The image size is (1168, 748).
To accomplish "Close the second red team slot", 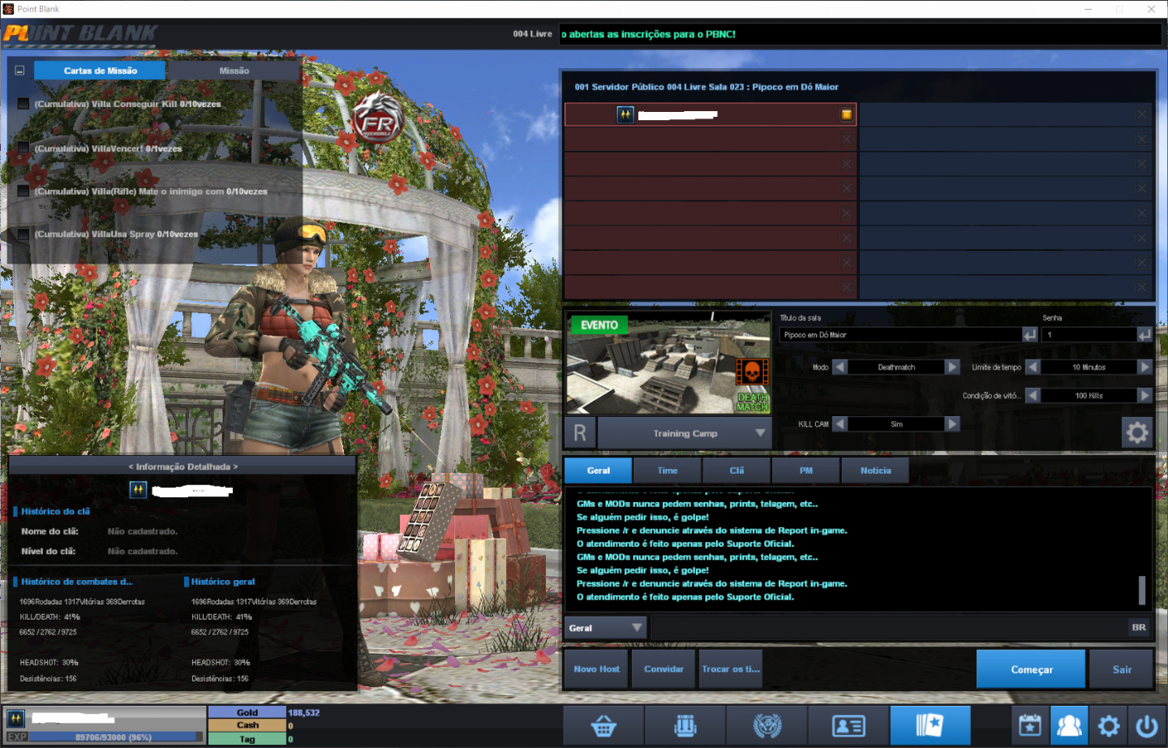I will pos(846,139).
